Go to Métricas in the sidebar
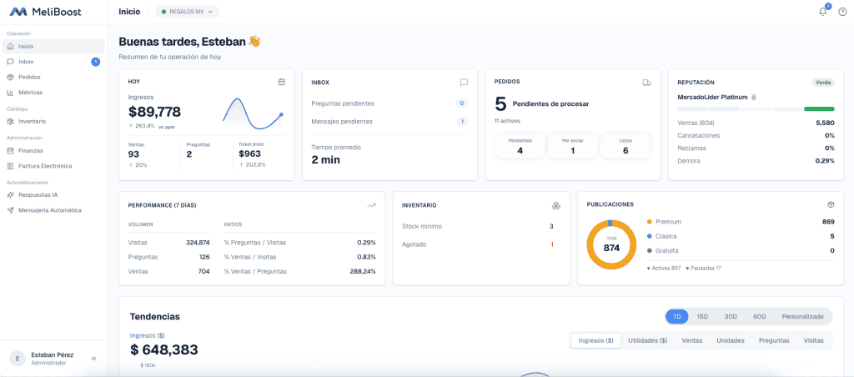The height and width of the screenshot is (377, 854). (x=53, y=92)
